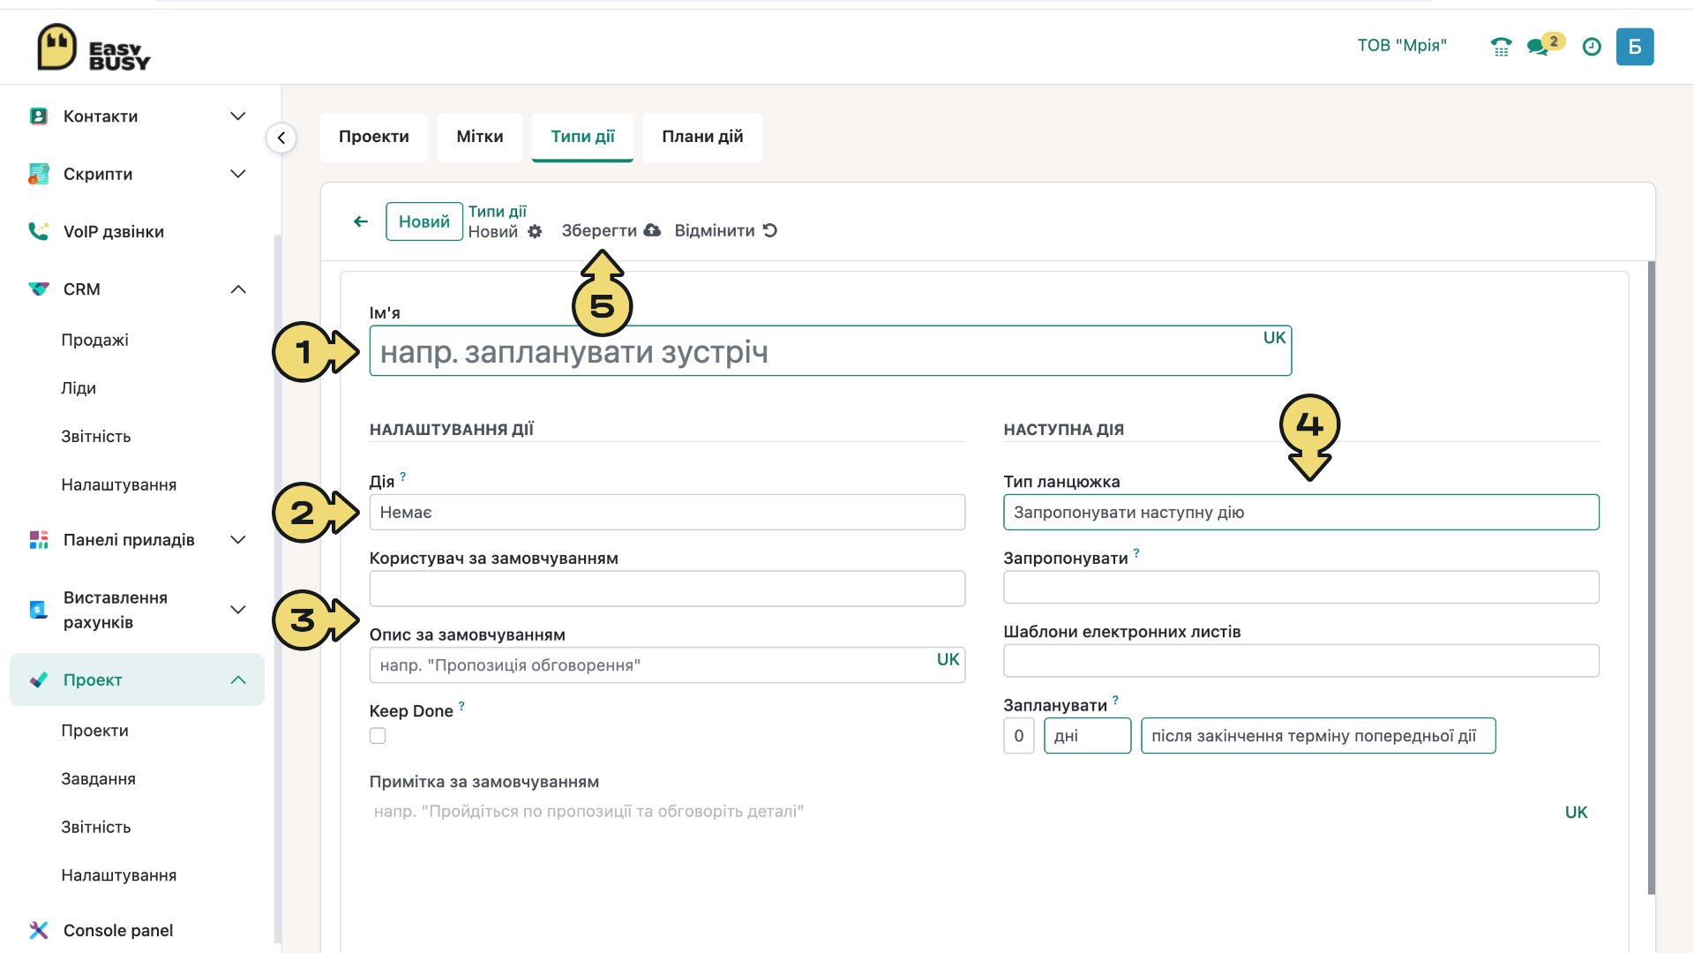Click the help mark beside Keep Done
1694x953 pixels.
tap(461, 706)
